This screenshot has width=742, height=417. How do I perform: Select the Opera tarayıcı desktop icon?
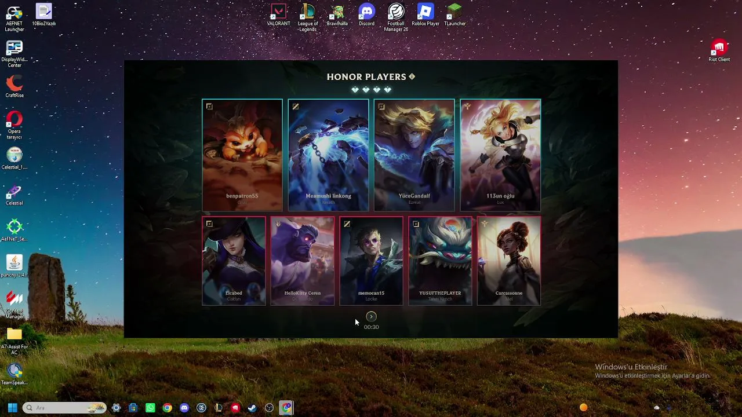coord(14,126)
